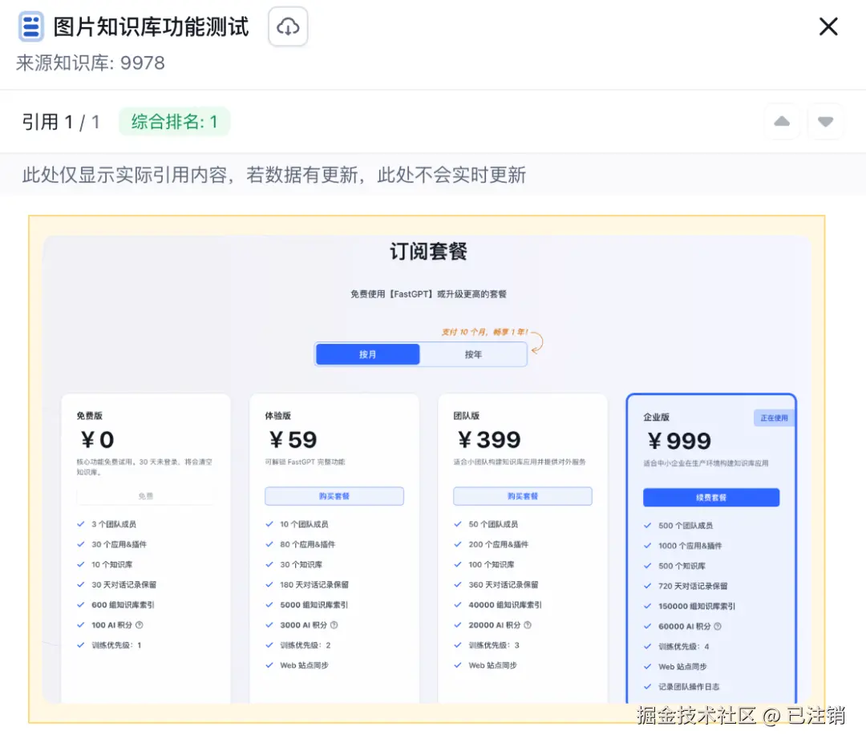Click the title 图片知识库功能测试
Viewport: 866px width, 747px height.
151,26
